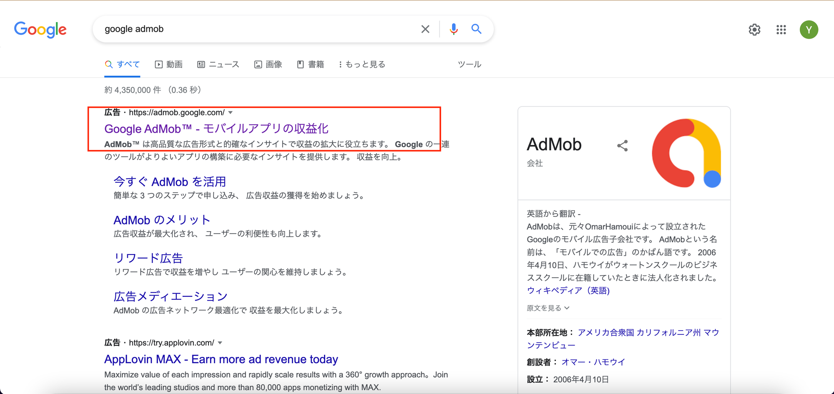Expand dropdown next to try.applovin.com URL

220,343
